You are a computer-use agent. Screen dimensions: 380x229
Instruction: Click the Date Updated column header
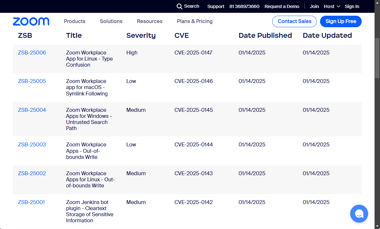tap(327, 36)
